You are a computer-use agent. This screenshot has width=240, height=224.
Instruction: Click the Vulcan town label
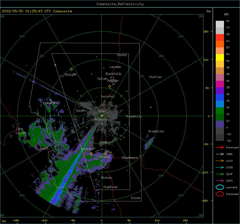(136, 198)
